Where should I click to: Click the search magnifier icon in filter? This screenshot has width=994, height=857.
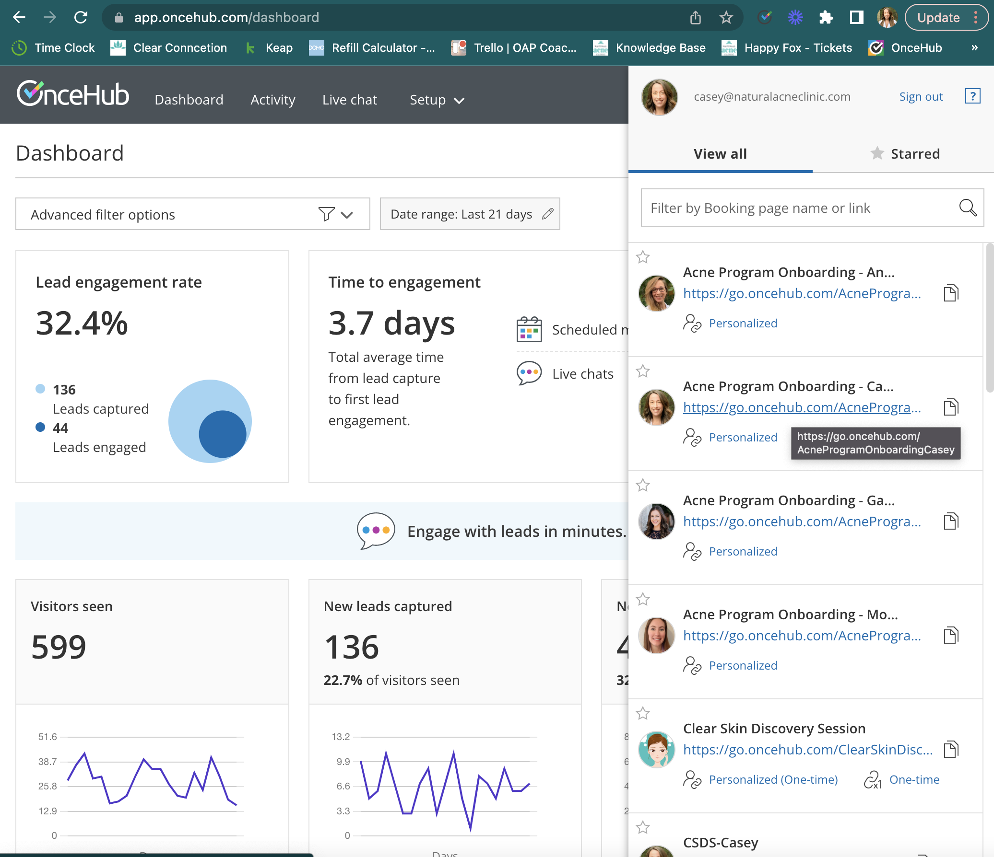click(x=968, y=208)
